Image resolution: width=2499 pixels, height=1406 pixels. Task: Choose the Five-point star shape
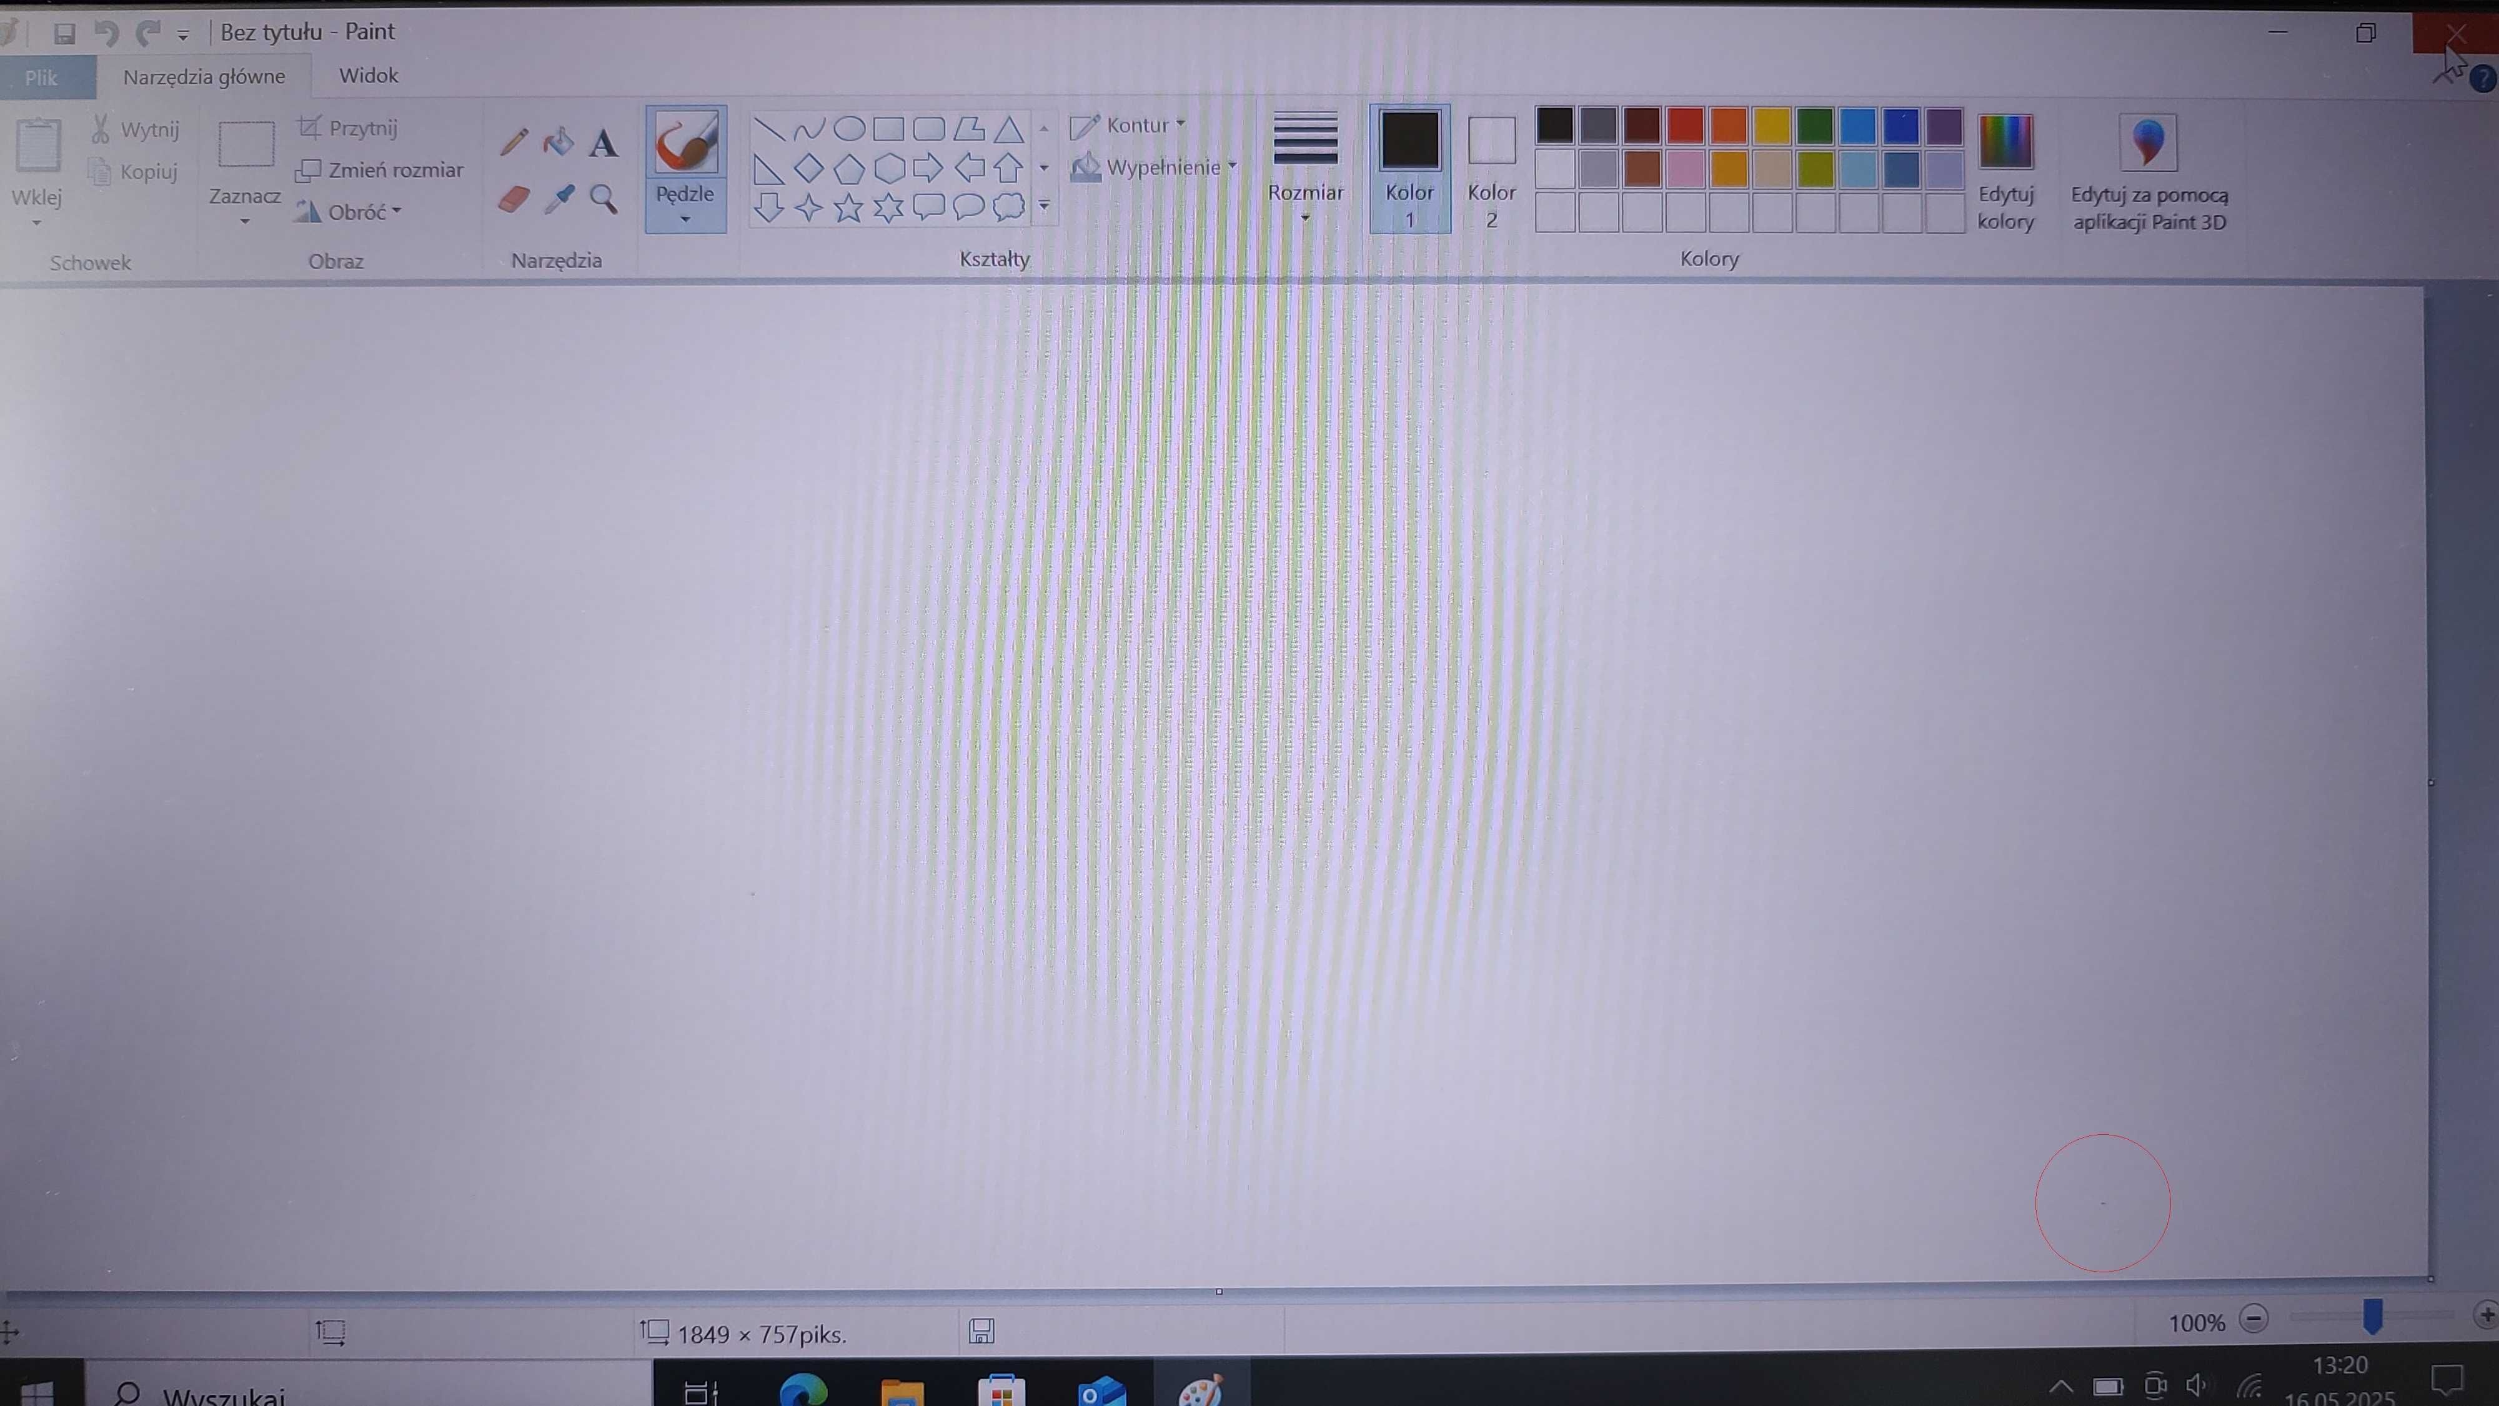(849, 207)
